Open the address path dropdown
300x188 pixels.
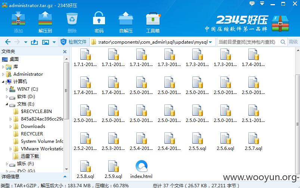pyautogui.click(x=210, y=42)
